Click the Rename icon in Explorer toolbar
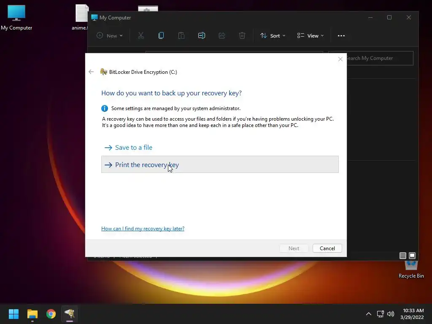The width and height of the screenshot is (432, 324). 201,35
